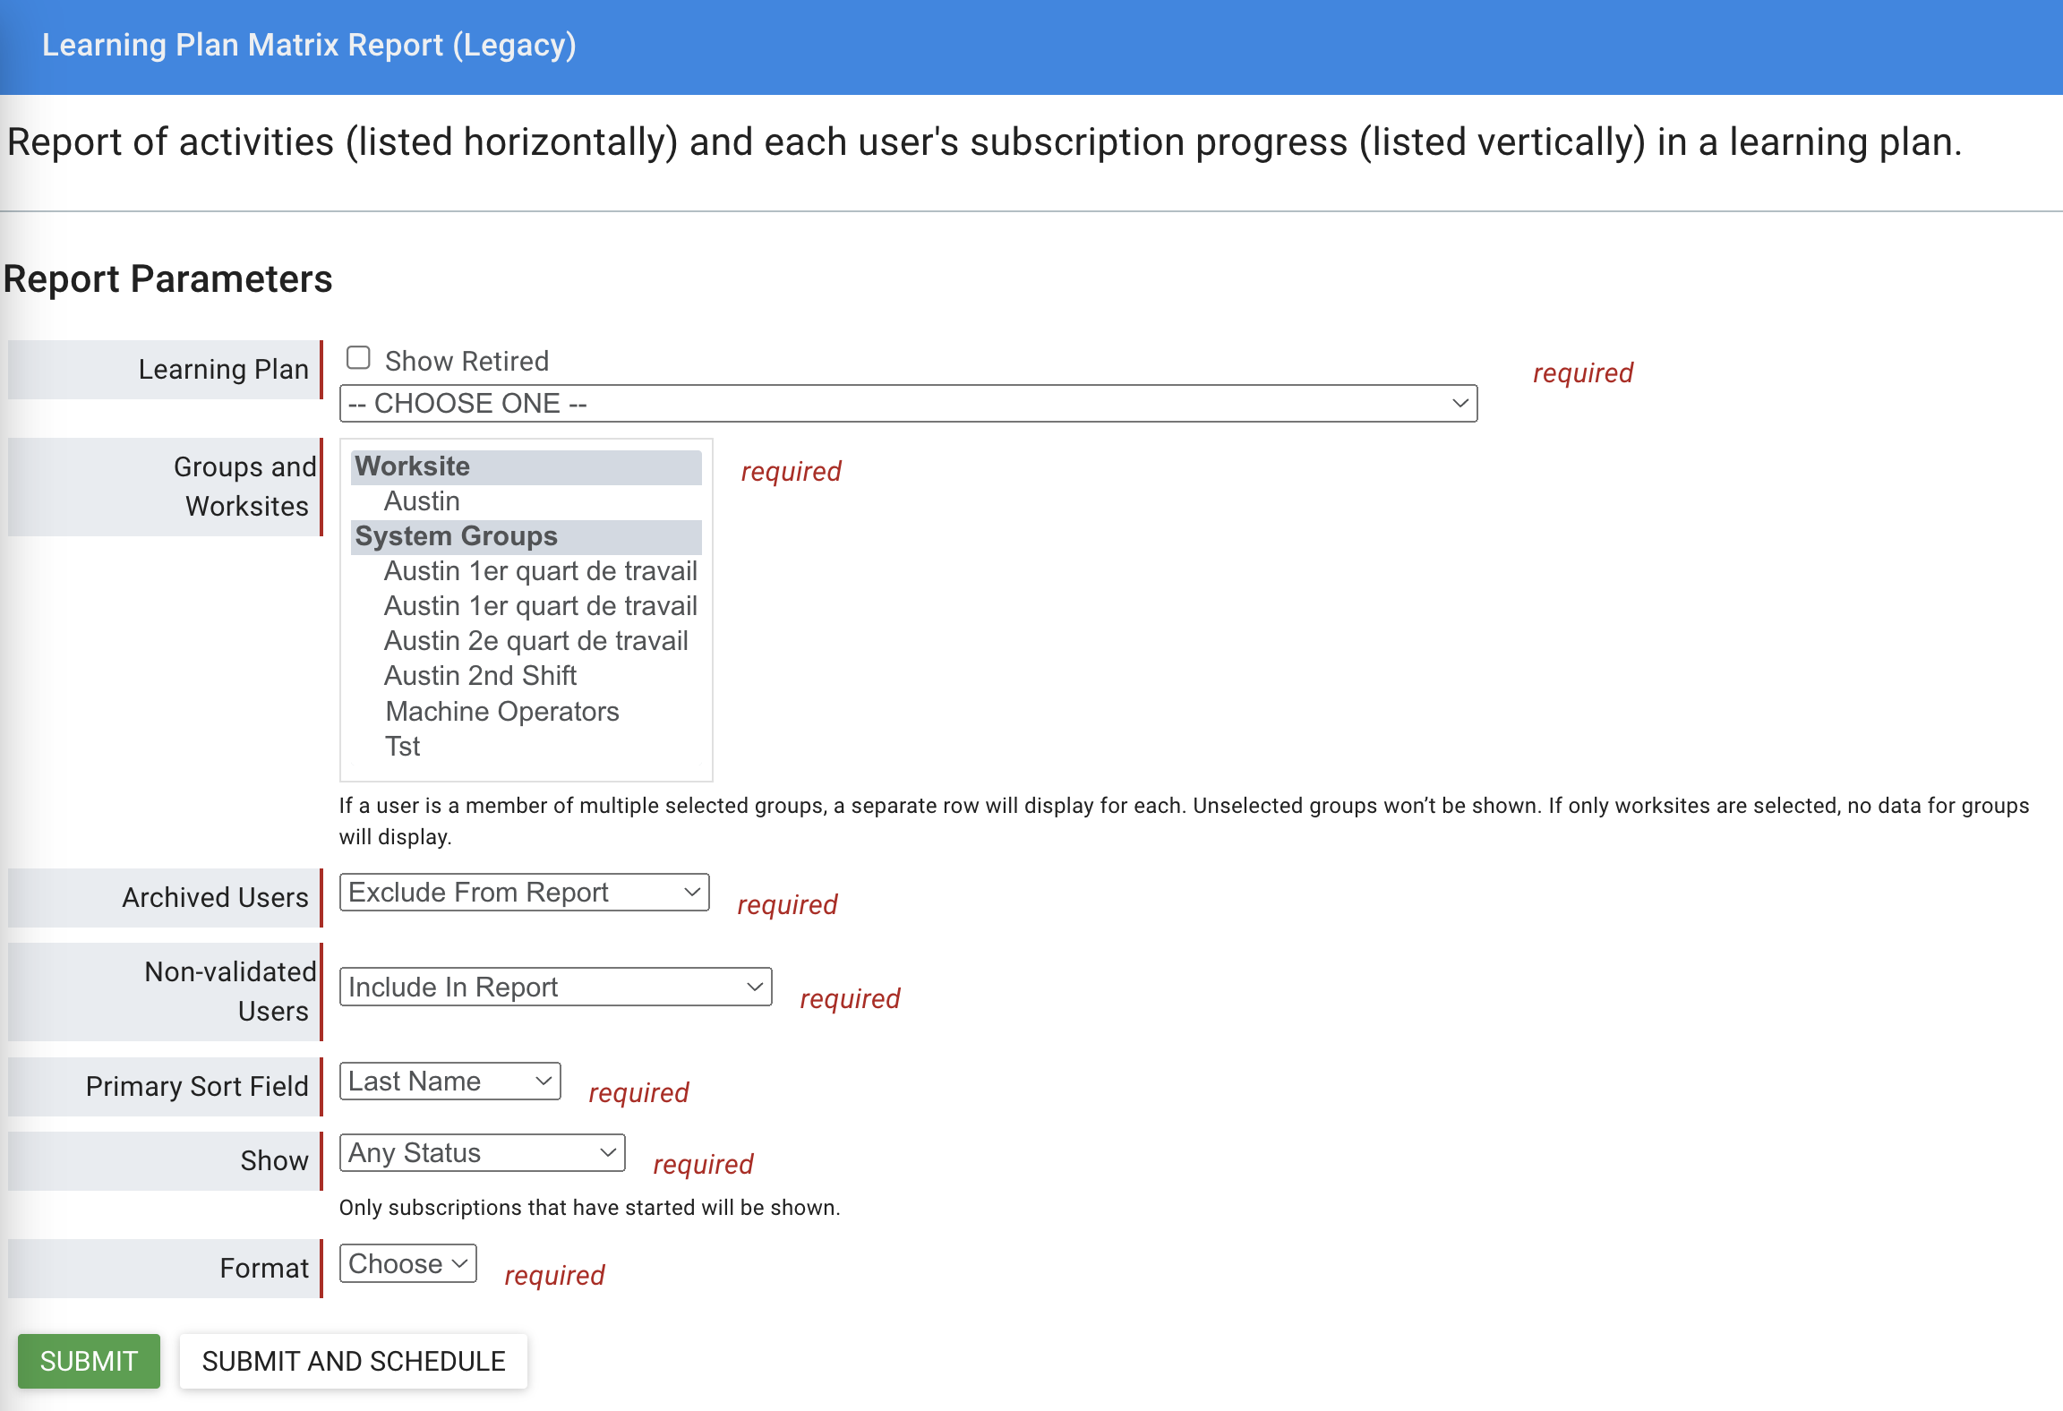Select Austin 2e quart de travail group

click(535, 641)
